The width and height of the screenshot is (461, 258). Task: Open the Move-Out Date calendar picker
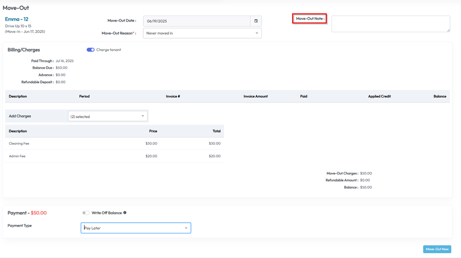click(256, 21)
